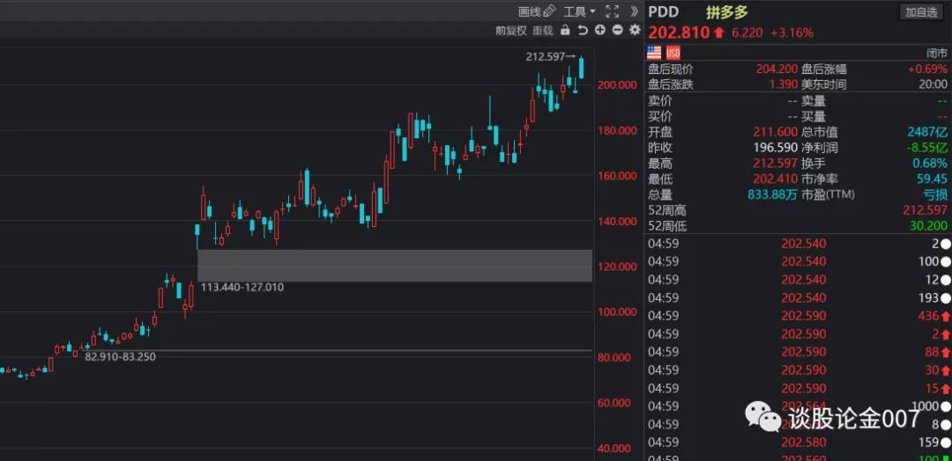952x461 pixels.
Task: Click 市净率 value 59.45
Action: 933,179
